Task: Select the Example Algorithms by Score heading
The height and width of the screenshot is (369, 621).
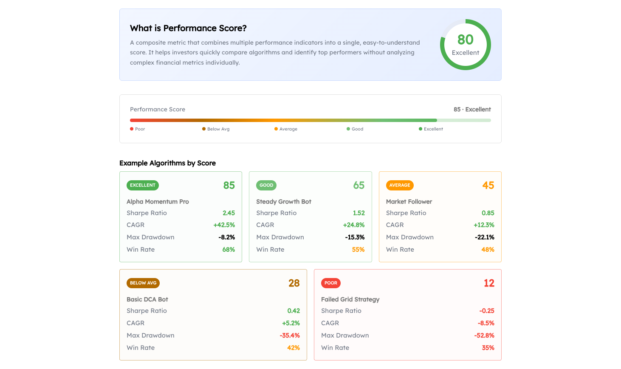Action: (x=167, y=163)
